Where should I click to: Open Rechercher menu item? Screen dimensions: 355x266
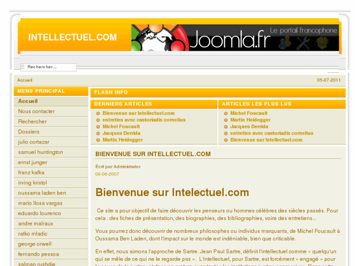(x=51, y=122)
